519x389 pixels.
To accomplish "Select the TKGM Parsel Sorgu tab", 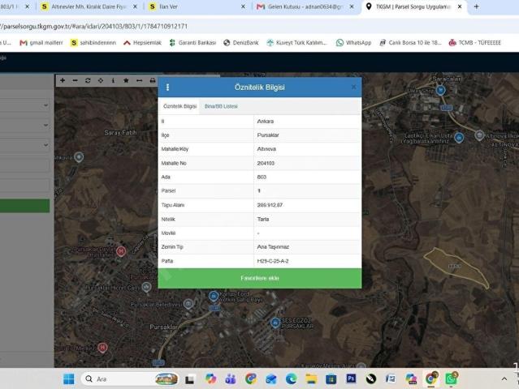I will [413, 6].
